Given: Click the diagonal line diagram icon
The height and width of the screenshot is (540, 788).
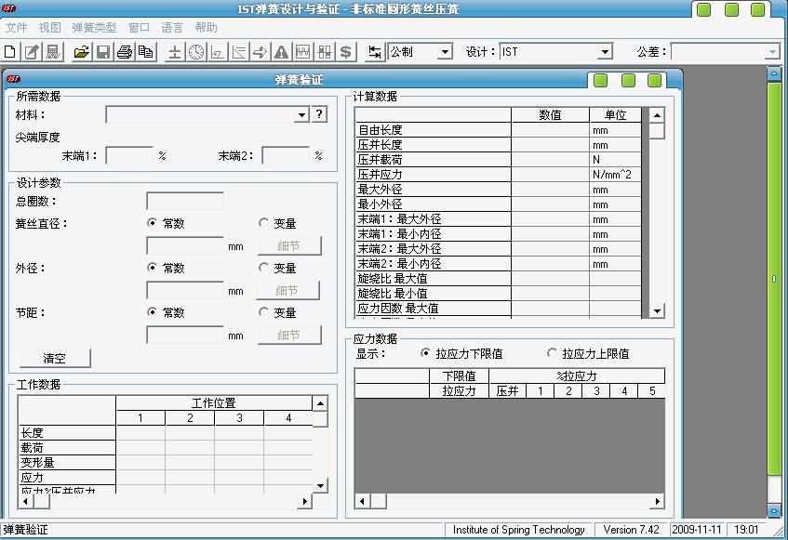Looking at the screenshot, I should 239,52.
